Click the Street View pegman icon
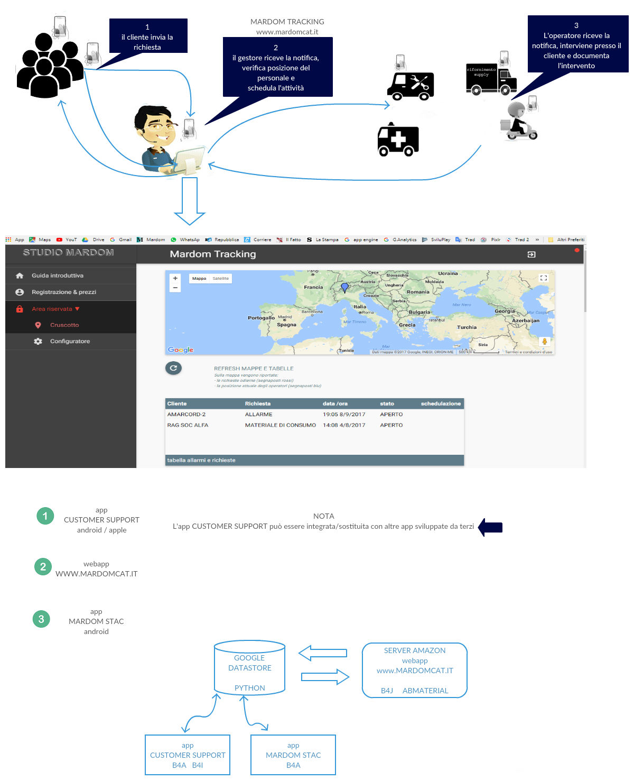 [544, 342]
